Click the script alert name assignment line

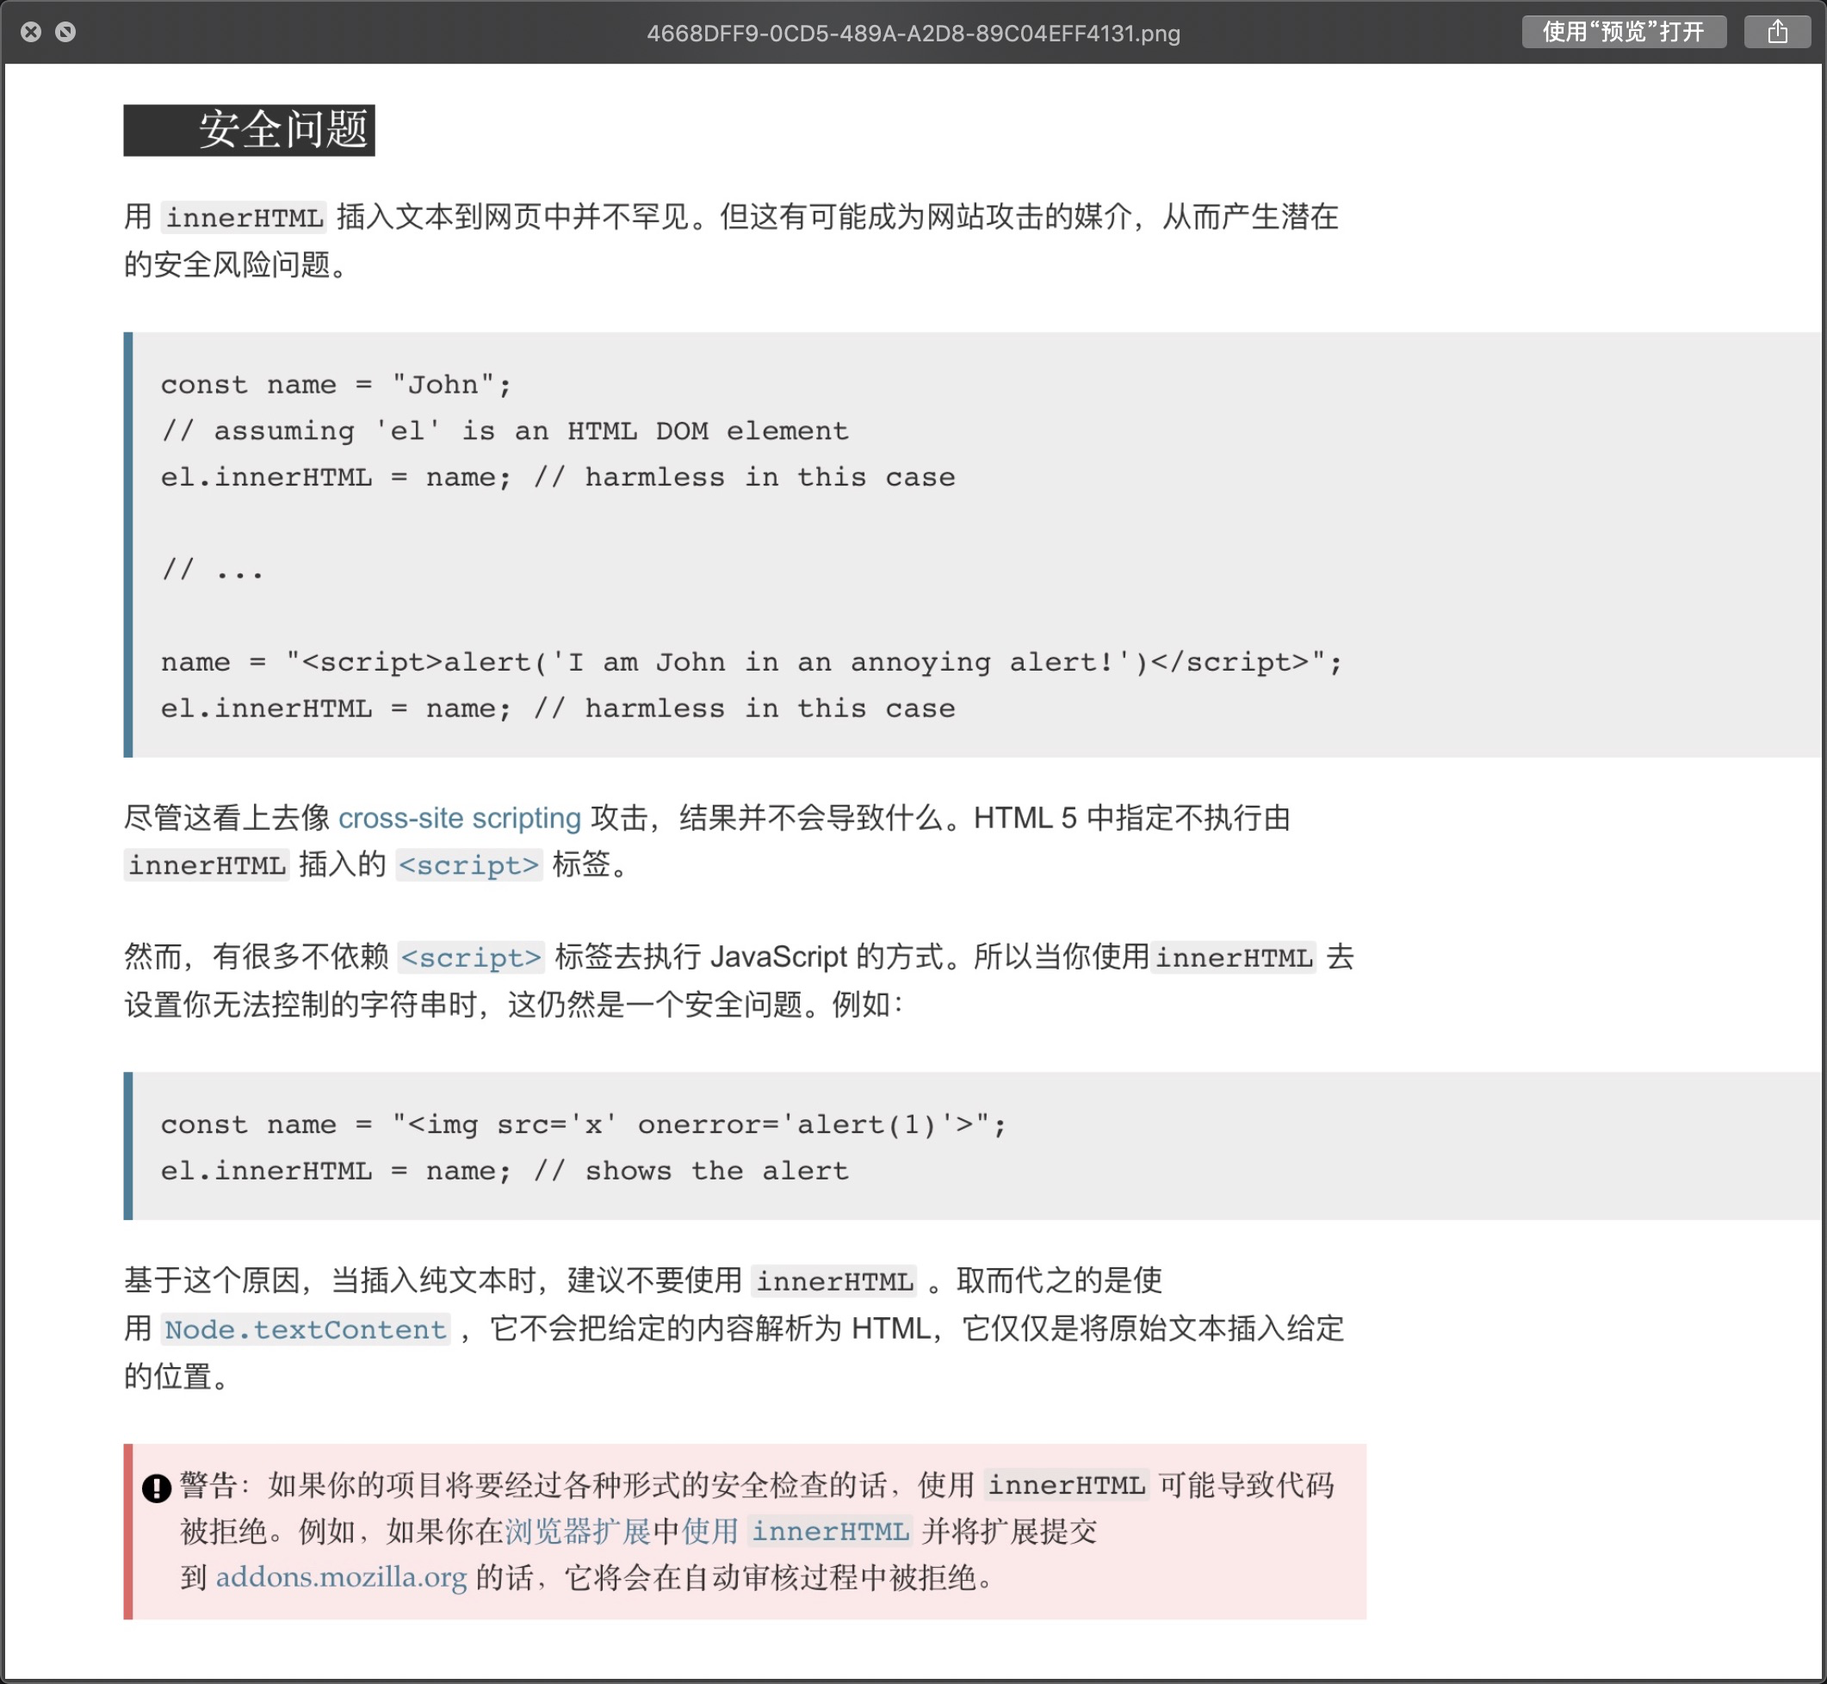(x=751, y=661)
